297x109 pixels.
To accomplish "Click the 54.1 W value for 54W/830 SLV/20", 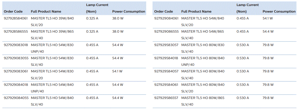I will click(x=117, y=71).
